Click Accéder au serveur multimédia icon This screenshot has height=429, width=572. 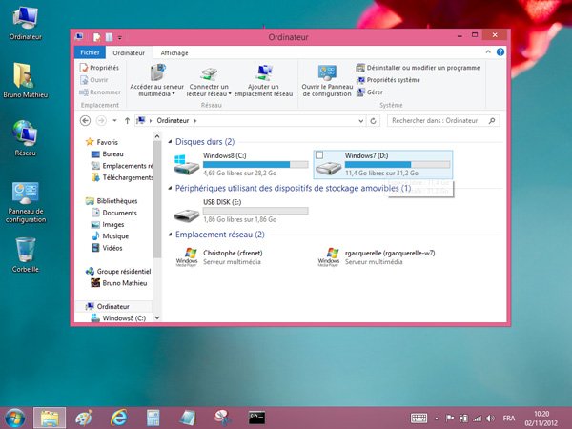[x=157, y=72]
